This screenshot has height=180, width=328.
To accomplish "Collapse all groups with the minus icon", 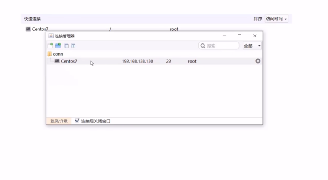I will [x=66, y=46].
